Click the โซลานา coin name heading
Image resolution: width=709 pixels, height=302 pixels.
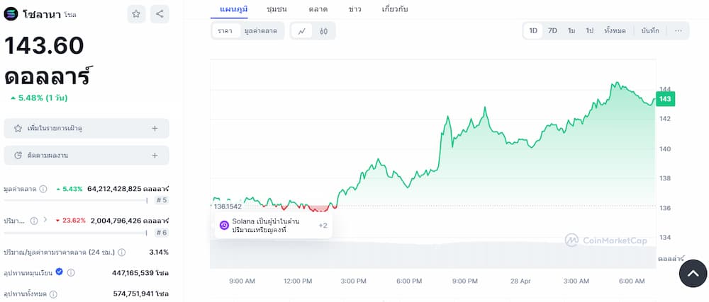42,14
